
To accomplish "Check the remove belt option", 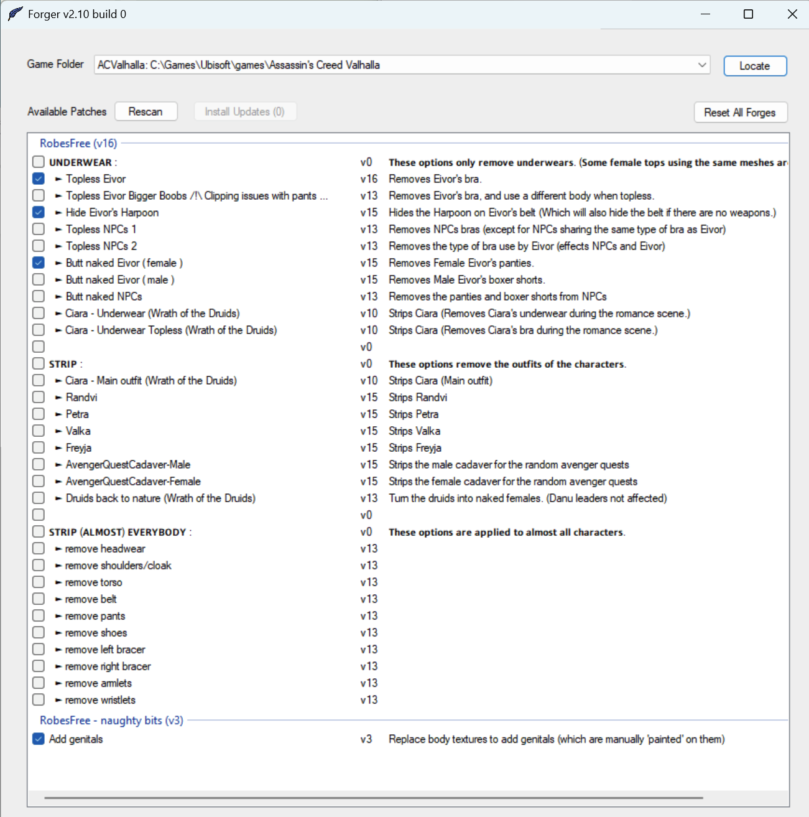I will tap(39, 599).
